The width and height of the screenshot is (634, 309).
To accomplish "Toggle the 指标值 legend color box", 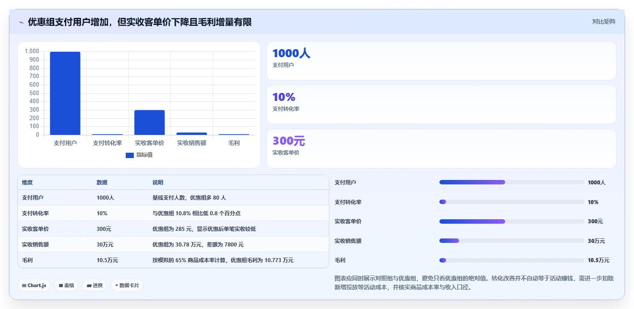I will click(129, 155).
